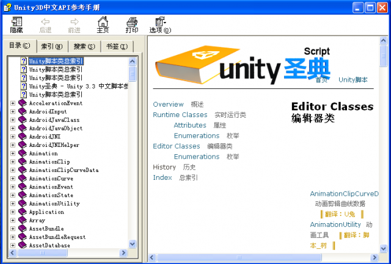Click the AnimationUtility book icon
The width and height of the screenshot is (391, 264).
click(23, 203)
